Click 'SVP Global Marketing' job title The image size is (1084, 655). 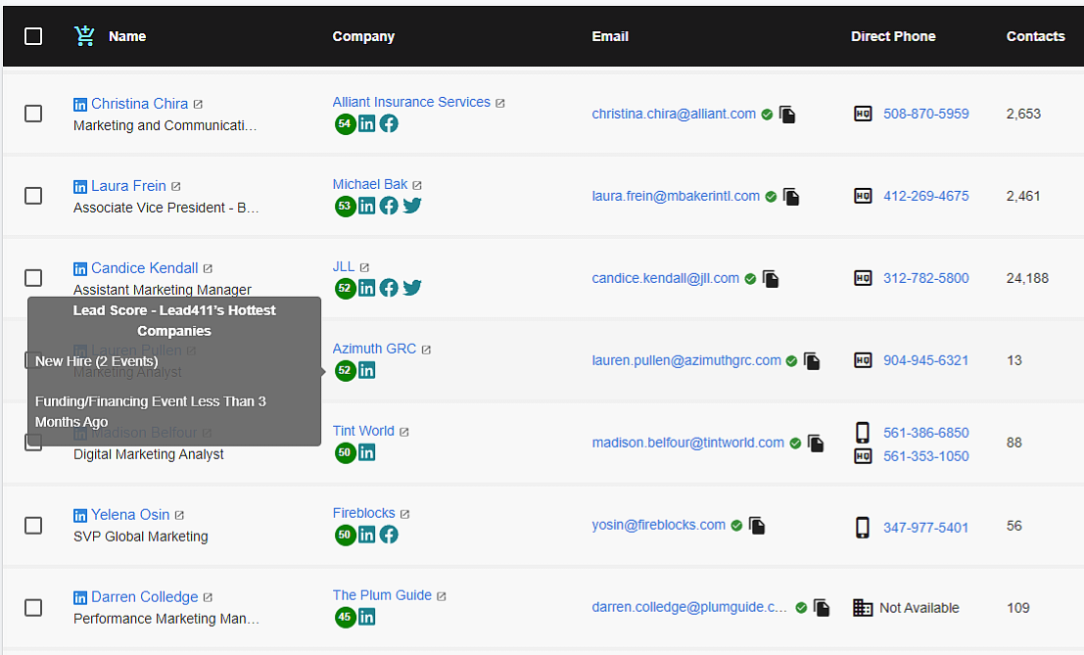click(x=141, y=537)
